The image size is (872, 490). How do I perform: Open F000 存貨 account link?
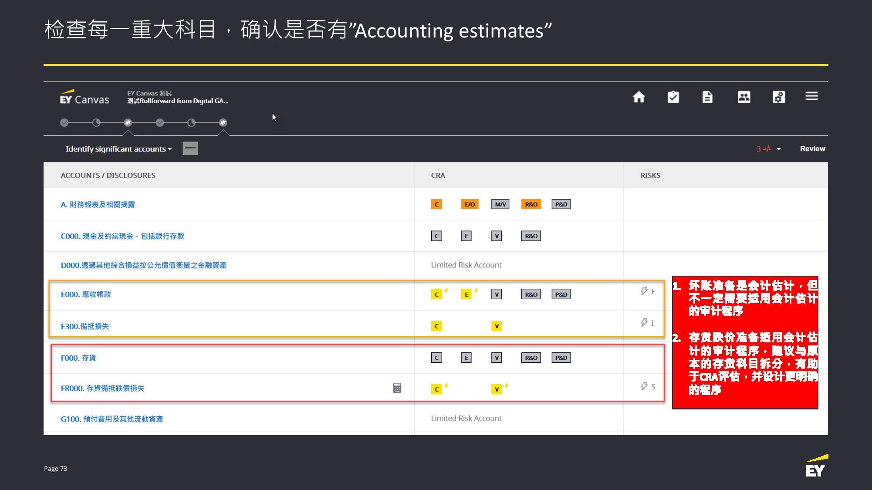point(78,358)
